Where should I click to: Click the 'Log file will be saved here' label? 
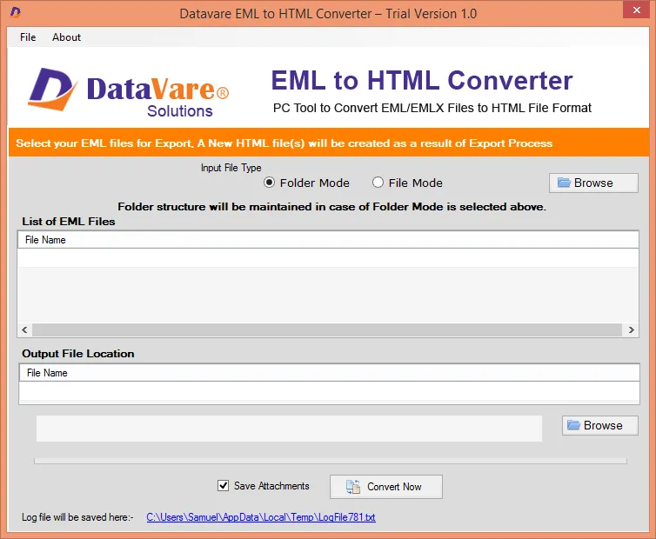(77, 517)
